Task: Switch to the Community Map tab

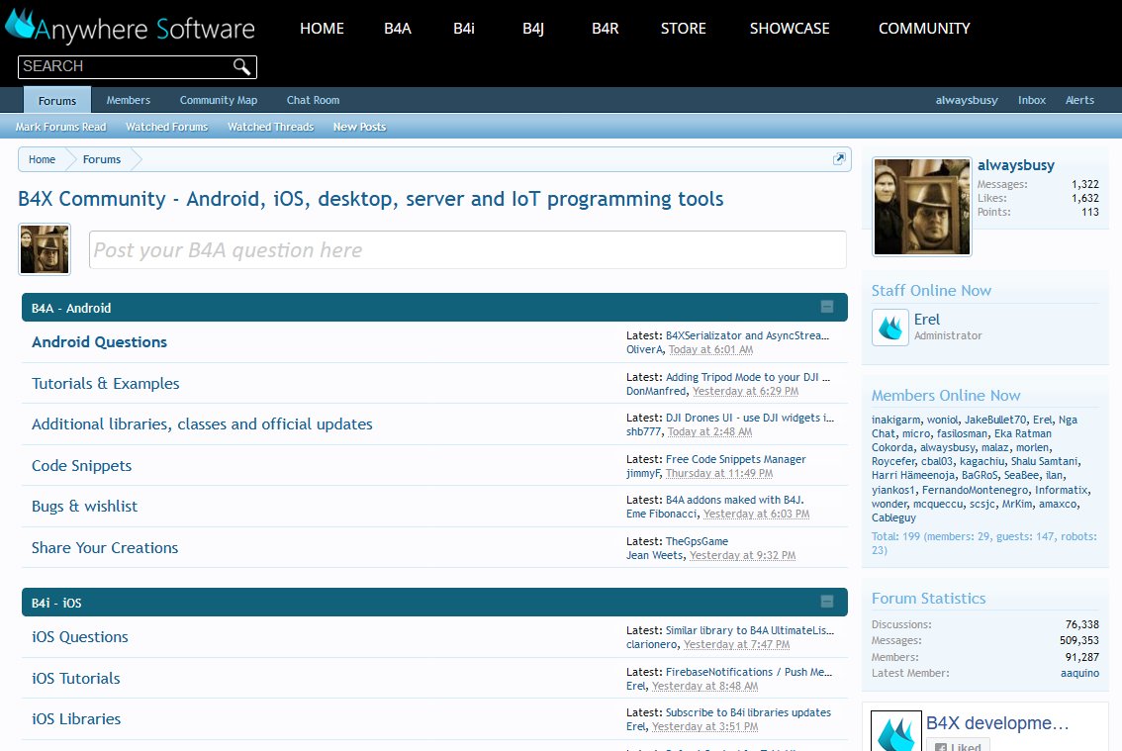Action: (219, 100)
